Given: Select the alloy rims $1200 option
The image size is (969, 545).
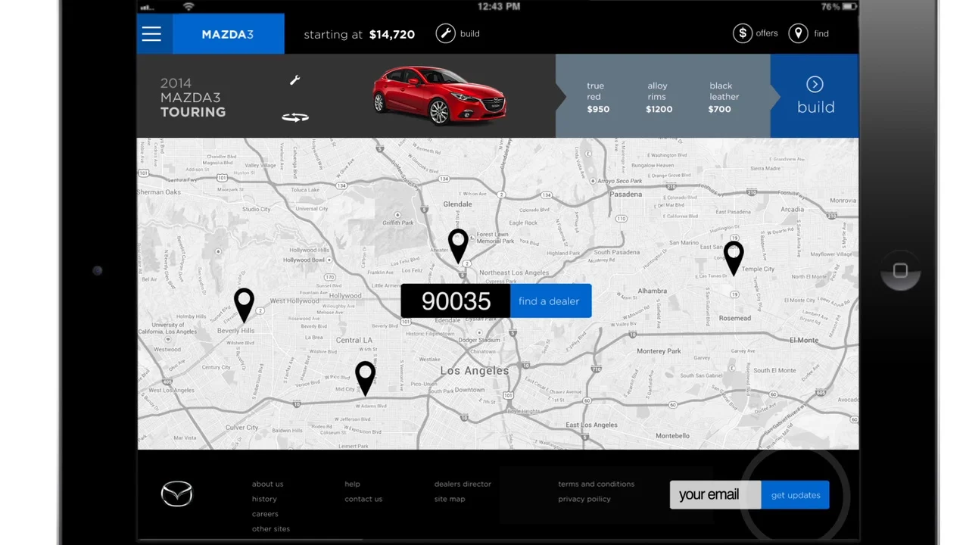Looking at the screenshot, I should (x=658, y=97).
